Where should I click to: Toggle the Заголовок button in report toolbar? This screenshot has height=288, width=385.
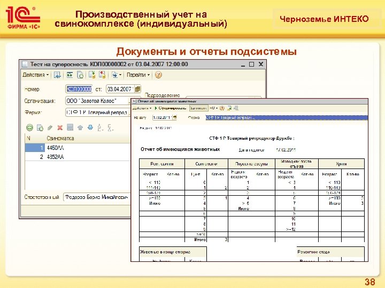198,108
